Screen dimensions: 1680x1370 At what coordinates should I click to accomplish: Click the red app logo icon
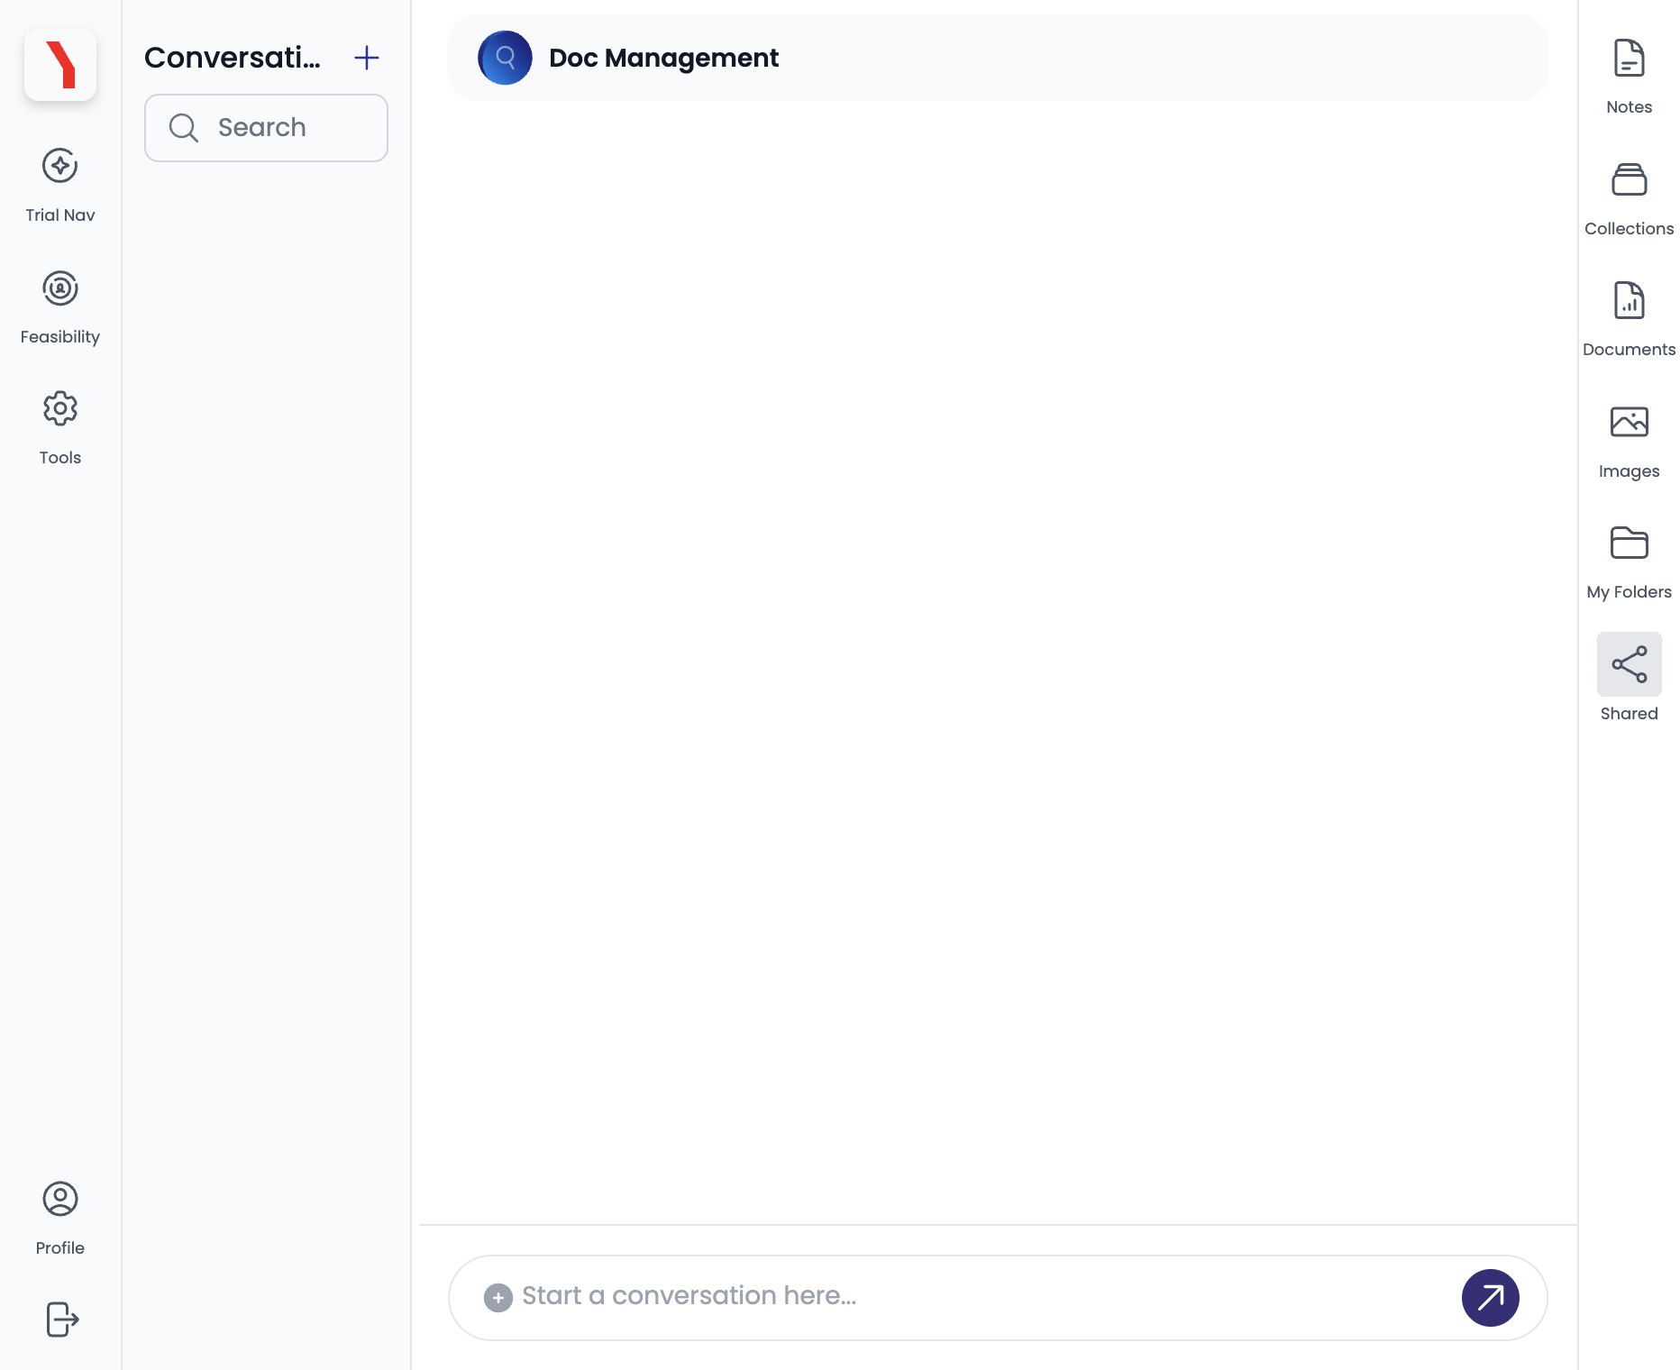point(60,65)
